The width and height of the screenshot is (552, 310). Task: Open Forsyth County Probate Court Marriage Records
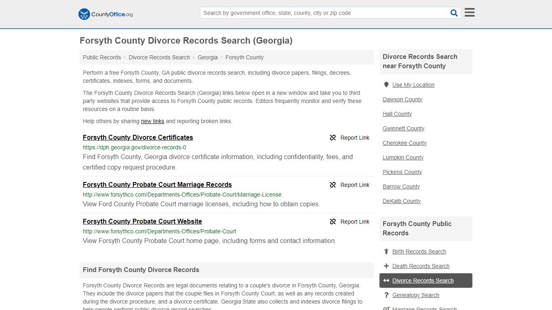point(157,184)
